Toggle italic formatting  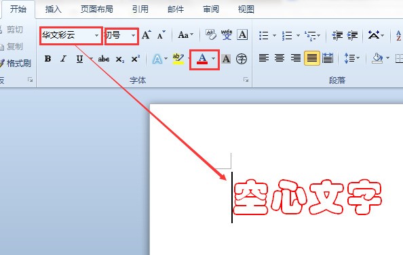63,59
